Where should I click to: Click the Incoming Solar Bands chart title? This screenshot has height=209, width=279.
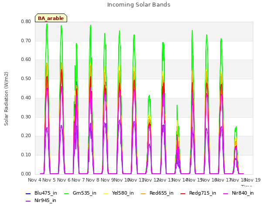[139, 5]
